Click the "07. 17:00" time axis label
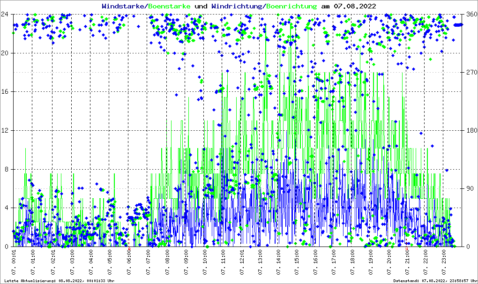This screenshot has height=284, width=478. (x=334, y=262)
